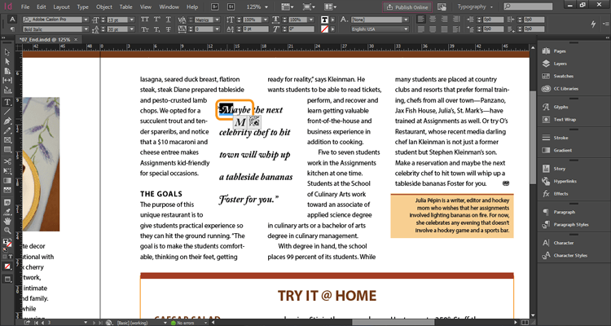Toggle Small Caps formatting
Image resolution: width=611 pixels, height=326 pixels.
coord(144,29)
